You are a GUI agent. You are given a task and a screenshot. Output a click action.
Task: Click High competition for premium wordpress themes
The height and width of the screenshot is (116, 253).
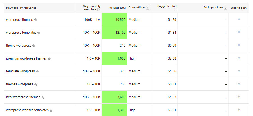pyautogui.click(x=132, y=58)
